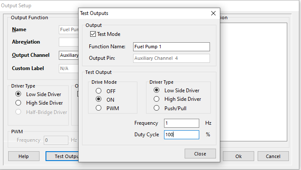Uncheck the Test Mode checkbox
Screen dimensions: 301x170
click(x=93, y=34)
